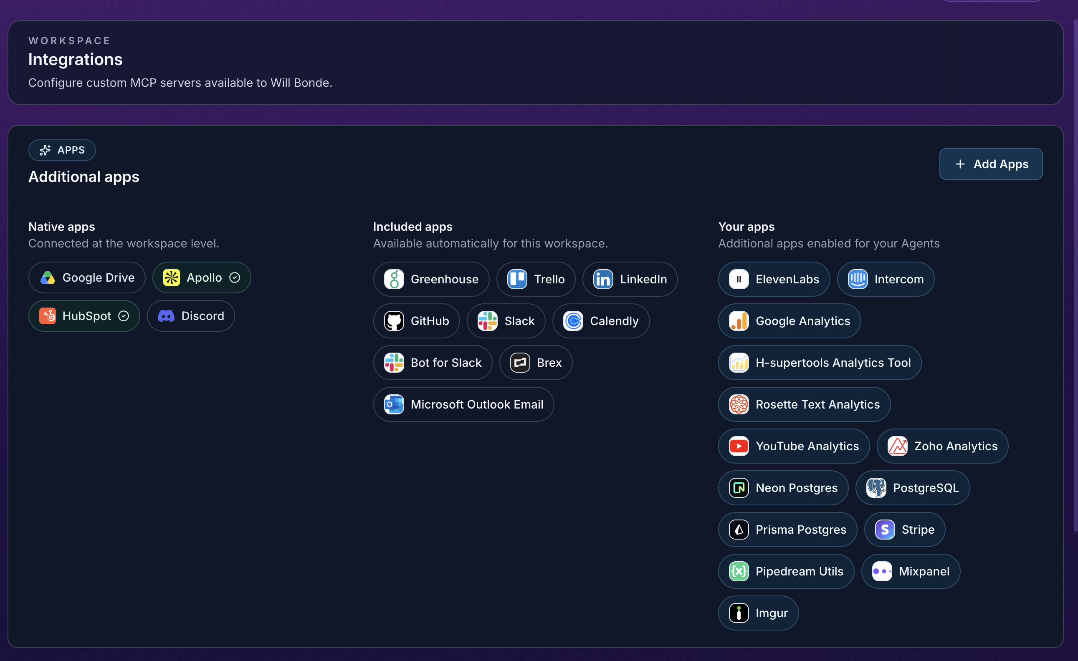Click the Calendly logo icon

[x=573, y=321]
